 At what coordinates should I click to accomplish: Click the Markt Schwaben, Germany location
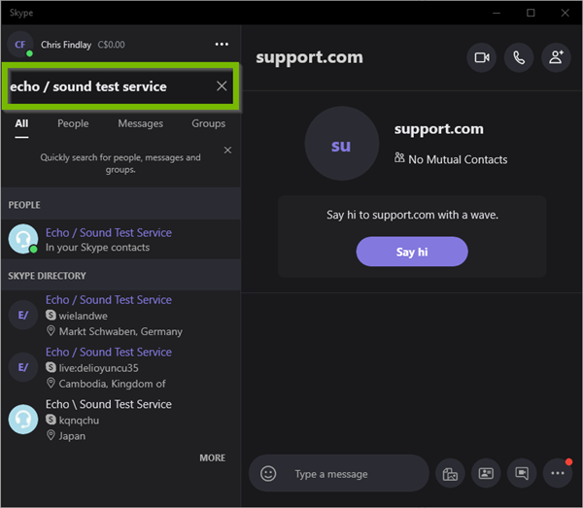120,331
